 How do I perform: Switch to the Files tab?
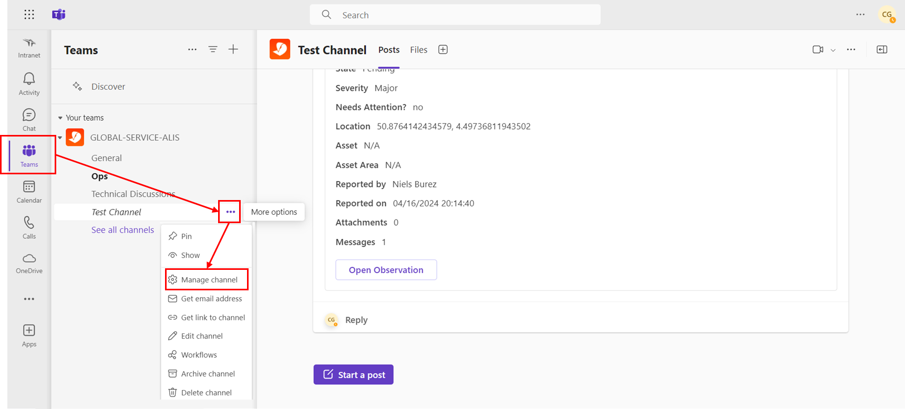tap(418, 49)
